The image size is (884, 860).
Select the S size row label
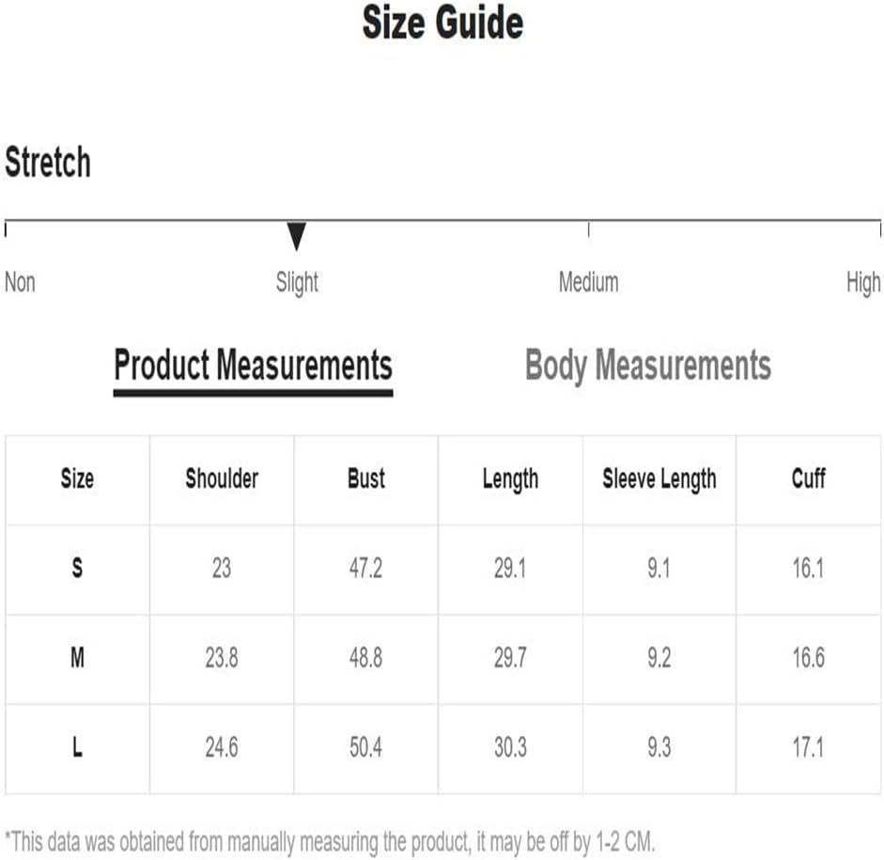tap(77, 568)
